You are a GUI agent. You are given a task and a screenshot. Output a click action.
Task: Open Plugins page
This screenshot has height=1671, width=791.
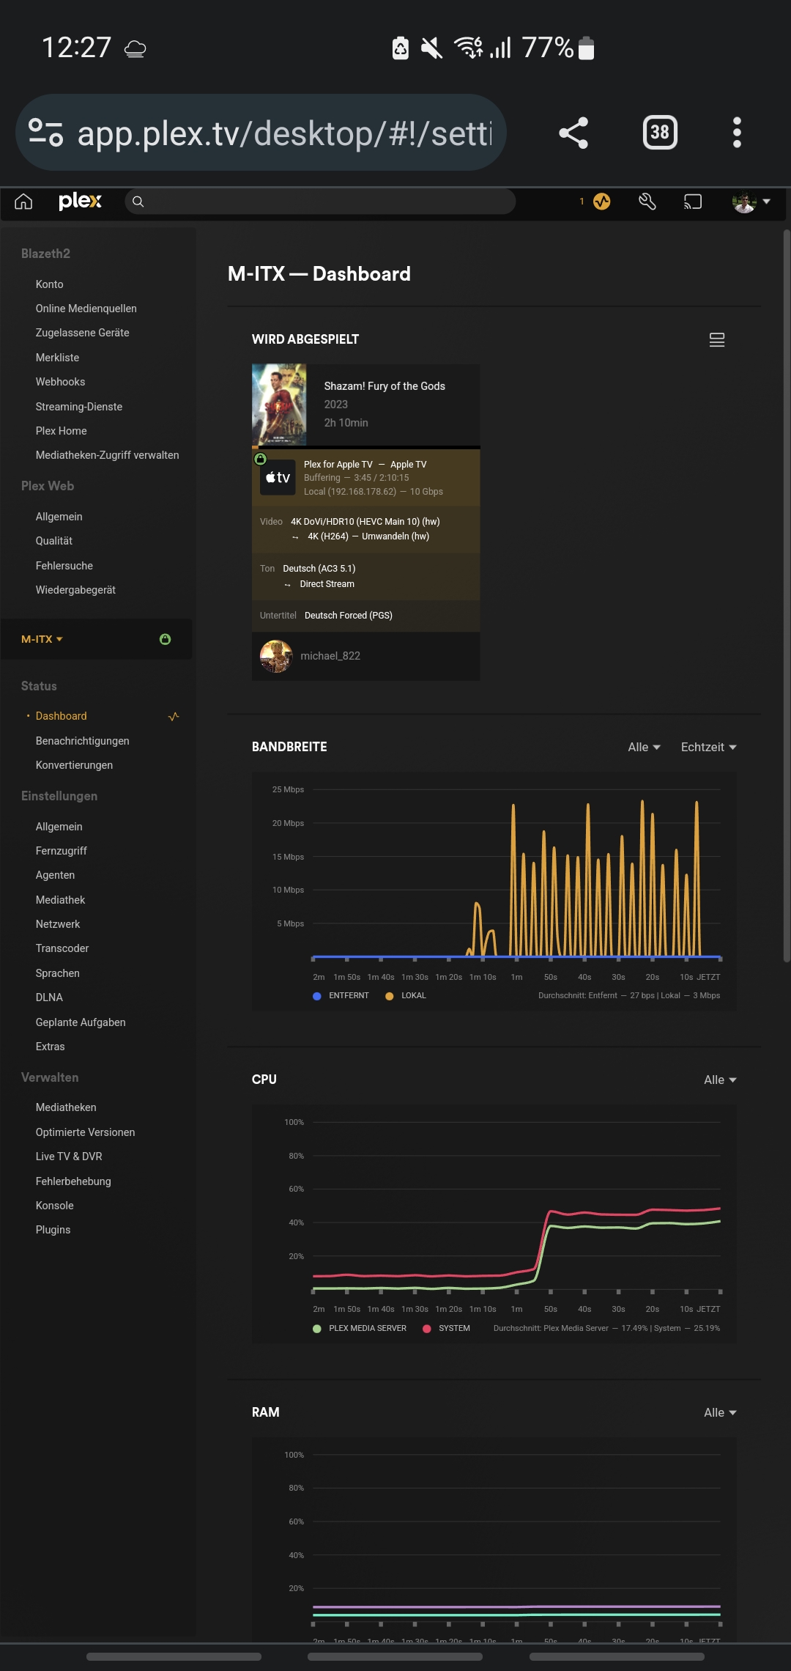click(53, 1230)
